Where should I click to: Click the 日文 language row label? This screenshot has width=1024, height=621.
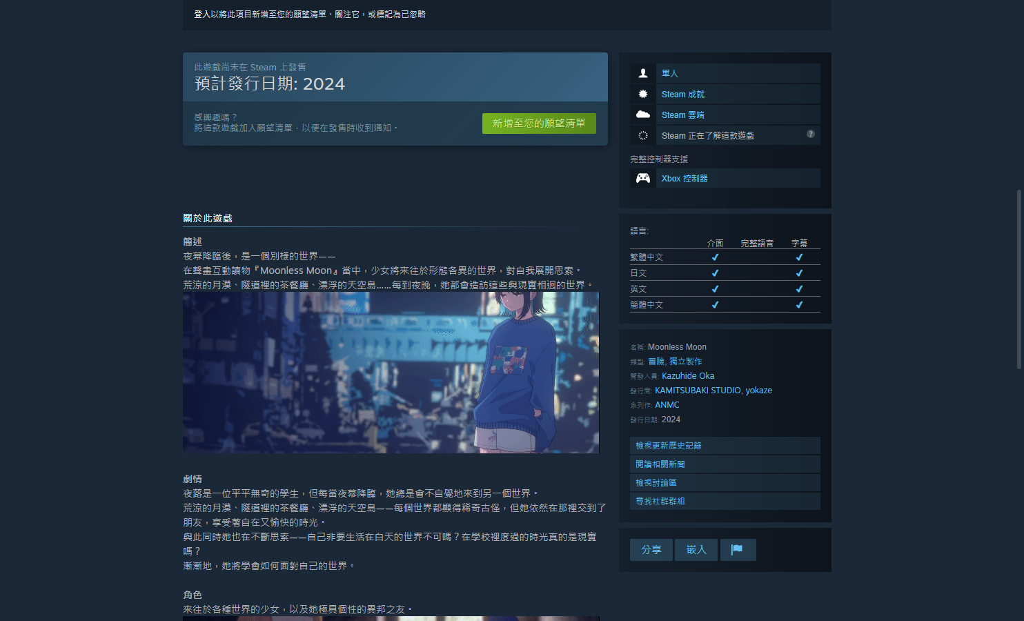tap(638, 273)
